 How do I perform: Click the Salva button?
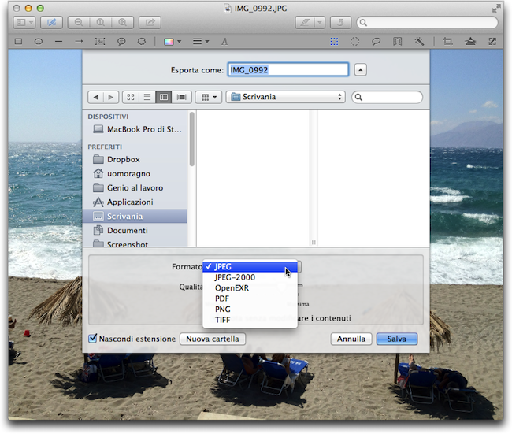click(396, 339)
